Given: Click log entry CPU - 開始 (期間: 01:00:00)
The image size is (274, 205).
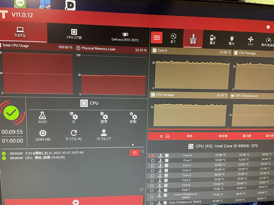Looking at the screenshot, I should (x=45, y=157).
